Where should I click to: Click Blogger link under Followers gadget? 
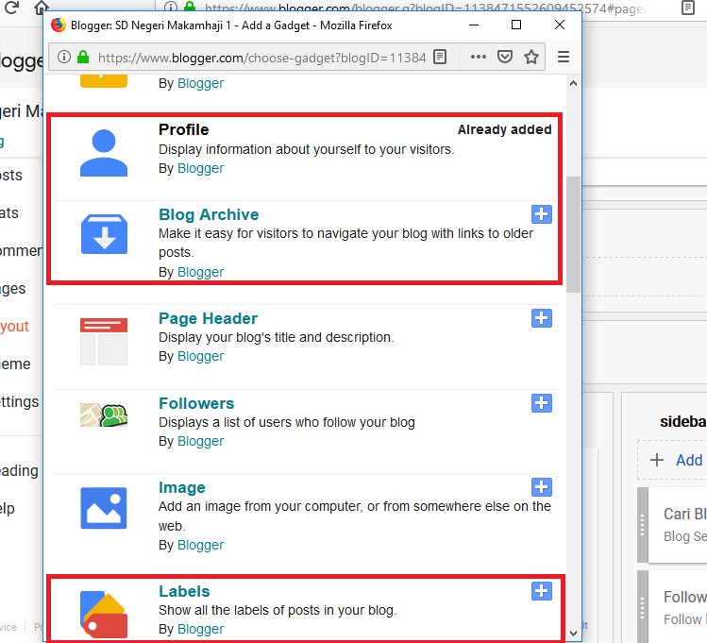[201, 441]
